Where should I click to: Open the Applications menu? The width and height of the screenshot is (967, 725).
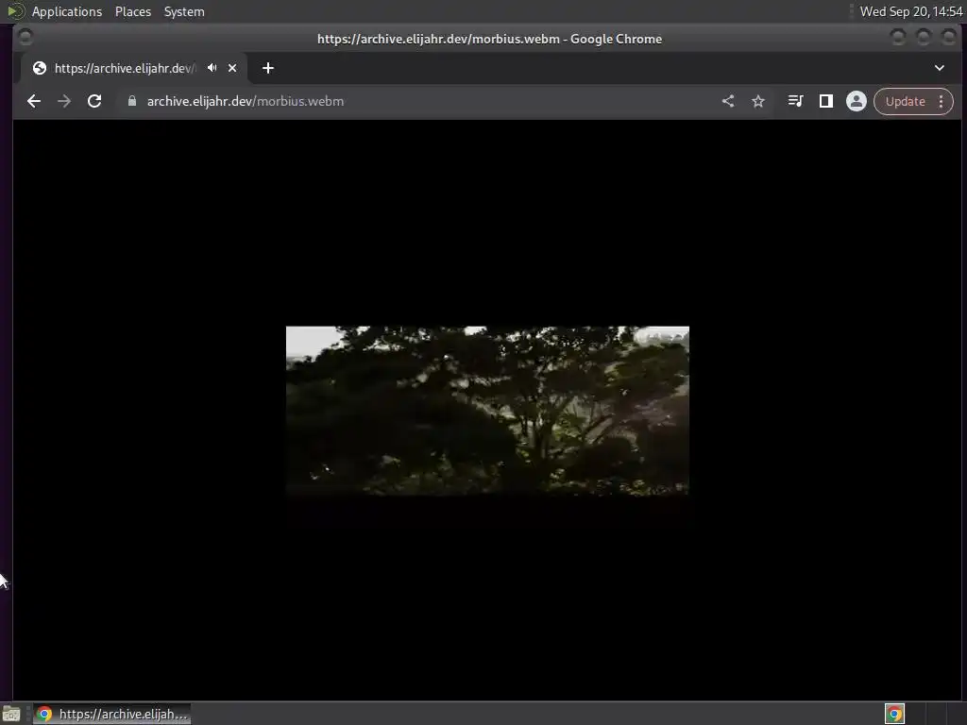(67, 11)
